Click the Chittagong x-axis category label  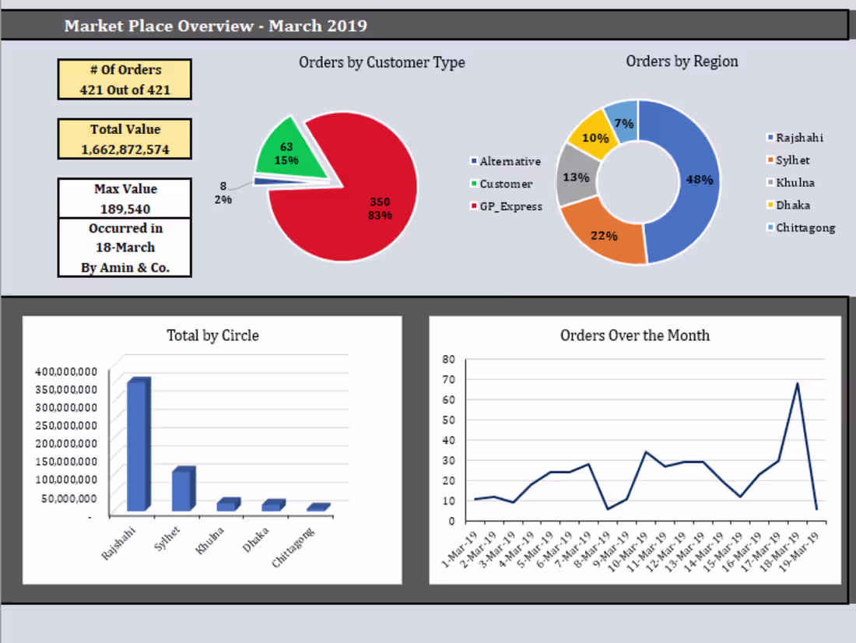click(x=293, y=547)
